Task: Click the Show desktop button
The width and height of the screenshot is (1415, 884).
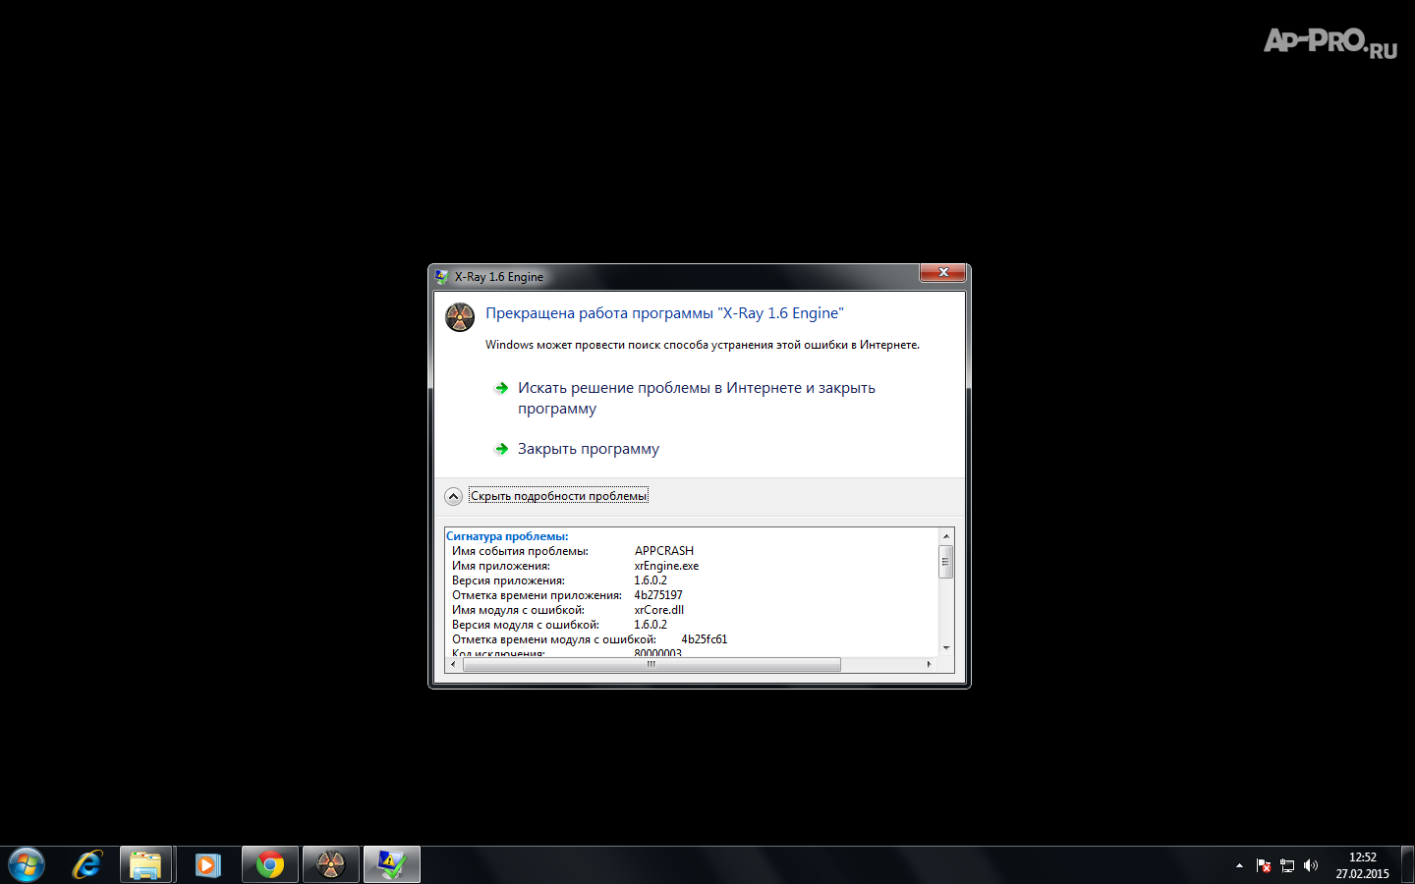Action: point(1407,865)
